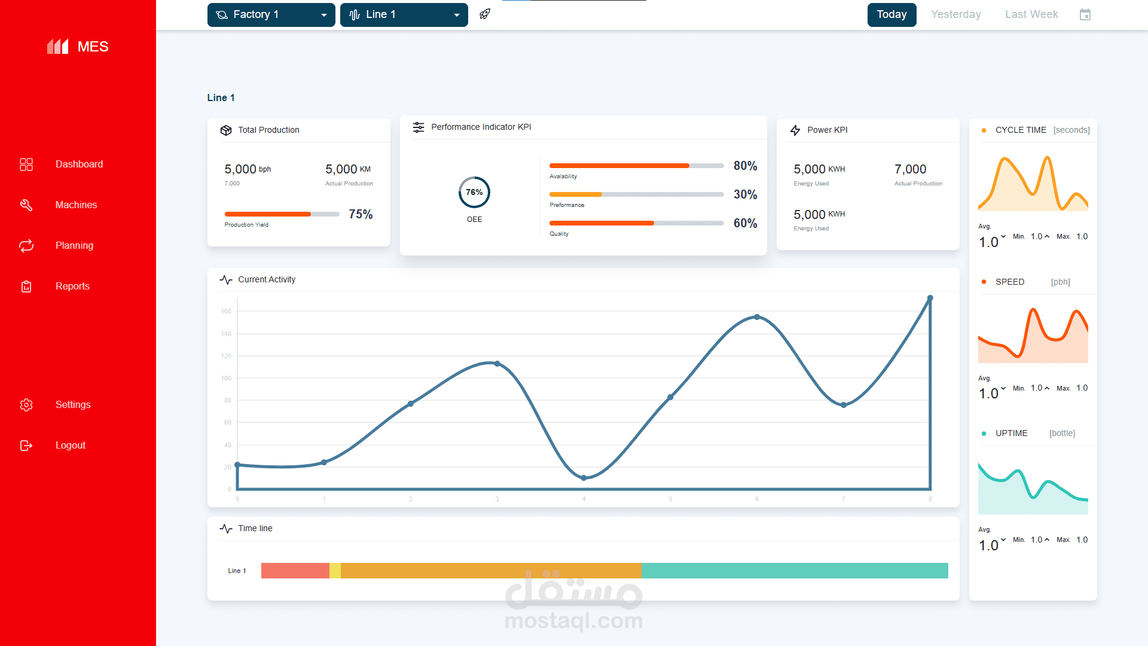Click the Cycle Time Avg. down chevron
Screen dimensions: 1148x646
tap(1003, 236)
